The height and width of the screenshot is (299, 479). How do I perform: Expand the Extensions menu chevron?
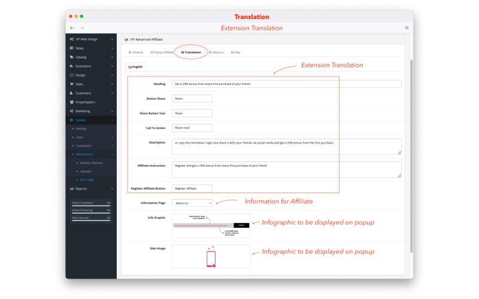click(112, 66)
